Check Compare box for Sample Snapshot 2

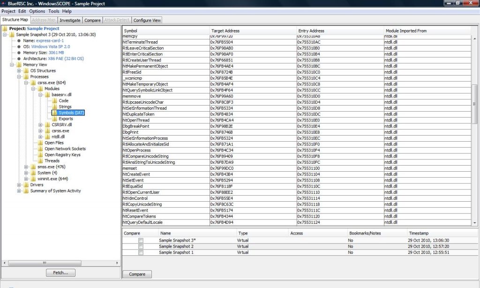[x=141, y=247]
